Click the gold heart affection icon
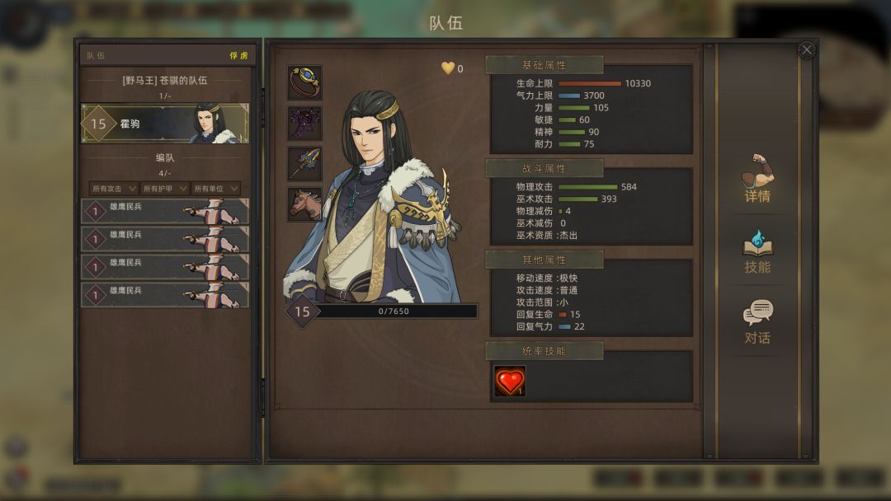 coord(448,68)
